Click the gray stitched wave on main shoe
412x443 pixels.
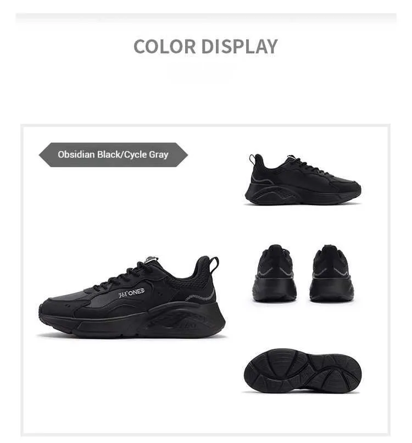click(199, 297)
